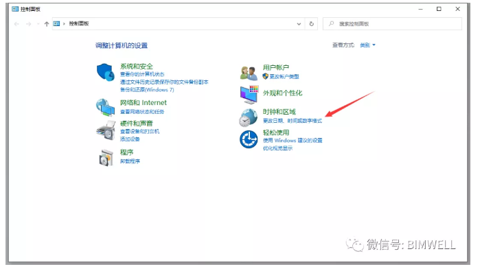Click the magnifier icon in search box

pos(331,23)
